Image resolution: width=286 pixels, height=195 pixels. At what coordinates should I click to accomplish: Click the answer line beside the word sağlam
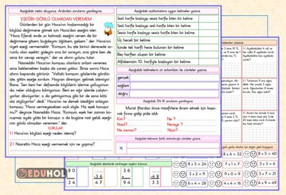[x=175, y=86]
